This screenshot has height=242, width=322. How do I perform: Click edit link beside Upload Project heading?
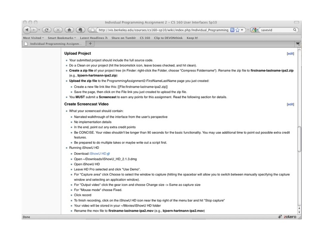tap(290, 53)
